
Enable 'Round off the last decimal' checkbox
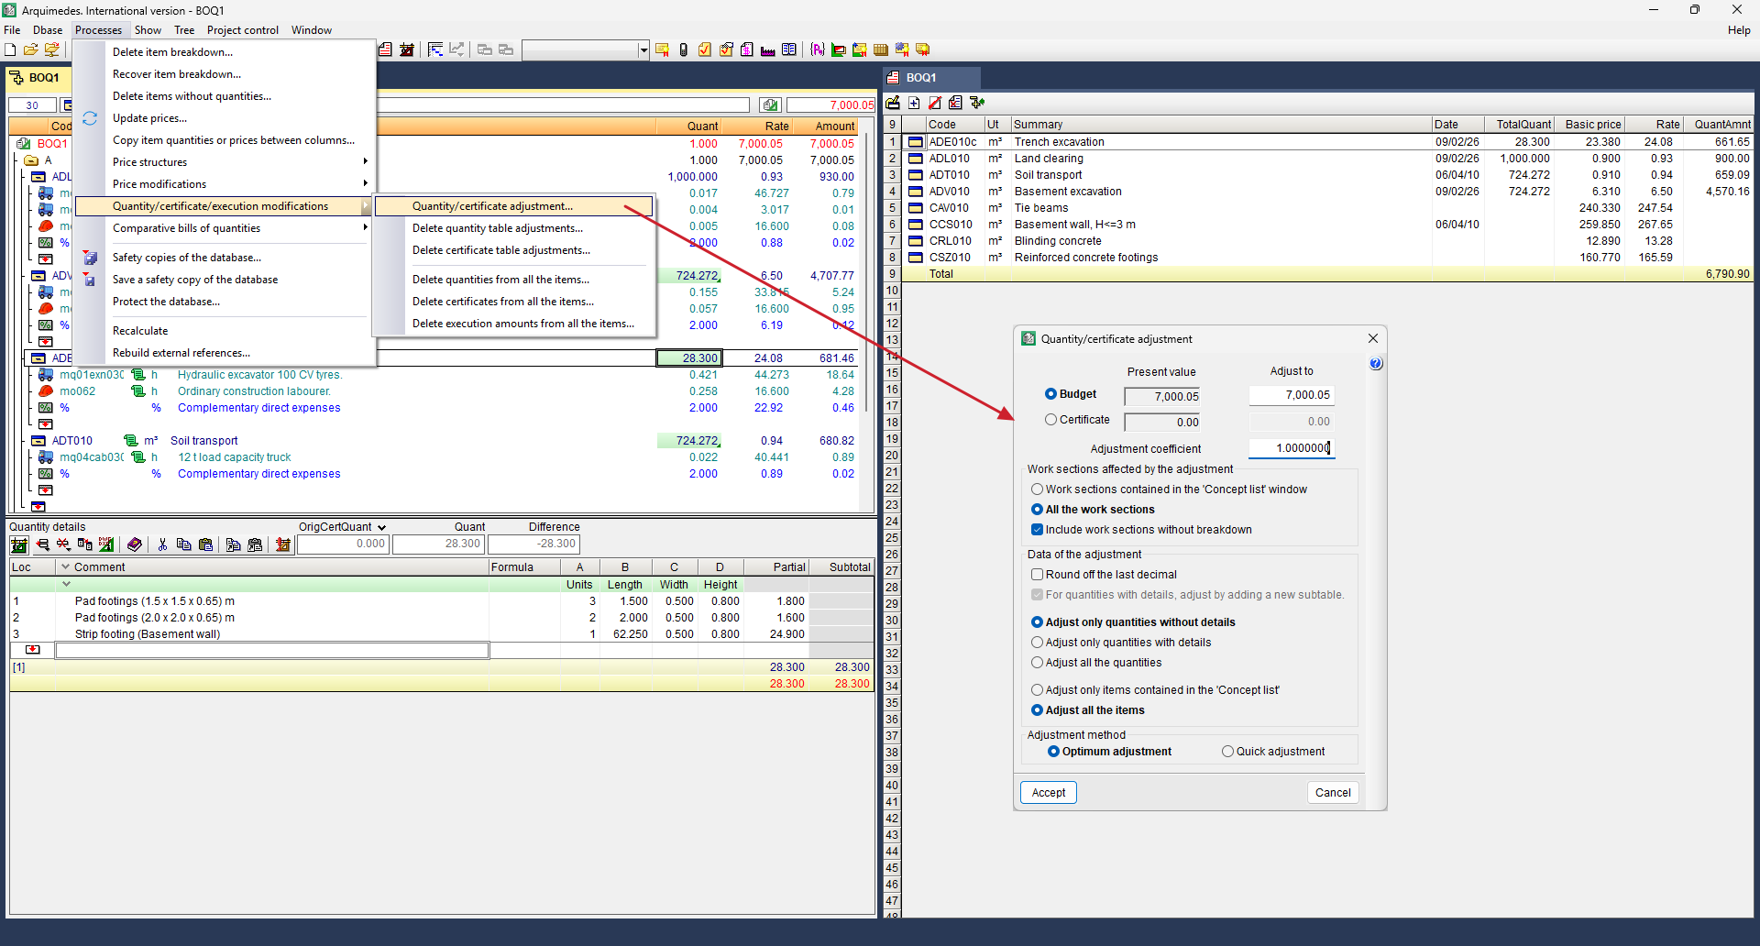[1038, 575]
